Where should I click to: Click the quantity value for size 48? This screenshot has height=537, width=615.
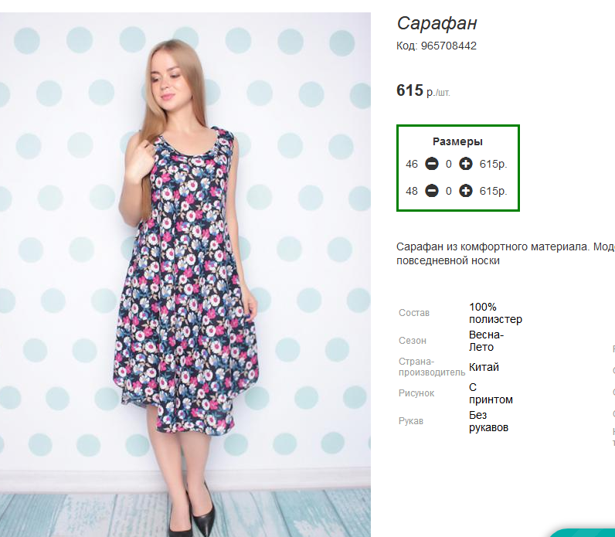tap(449, 191)
